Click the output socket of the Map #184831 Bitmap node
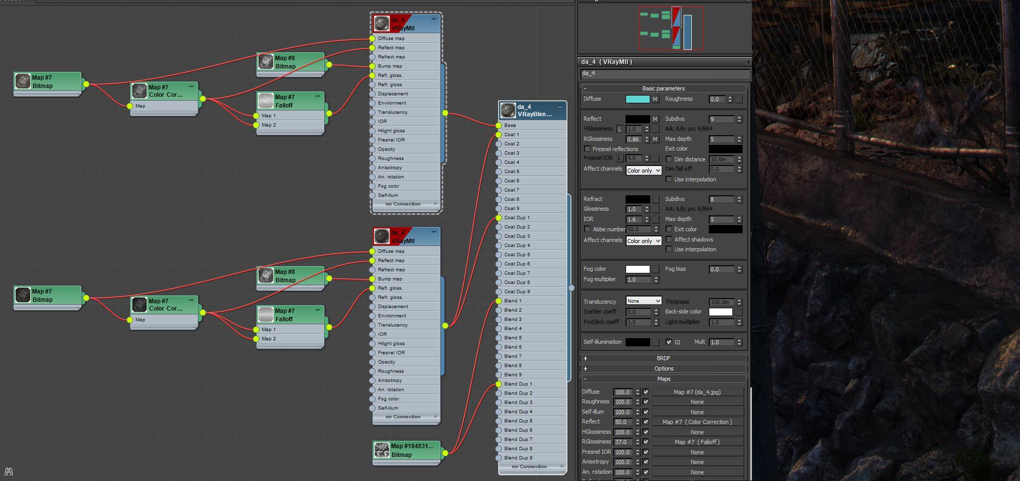The width and height of the screenshot is (1020, 481). coord(445,453)
